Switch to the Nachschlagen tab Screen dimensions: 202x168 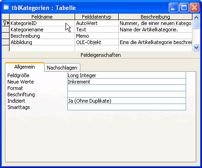point(62,68)
